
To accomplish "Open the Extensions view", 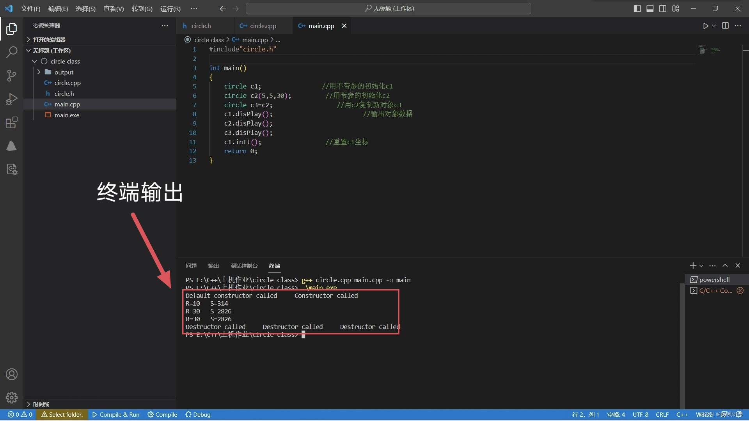I will coord(12,123).
